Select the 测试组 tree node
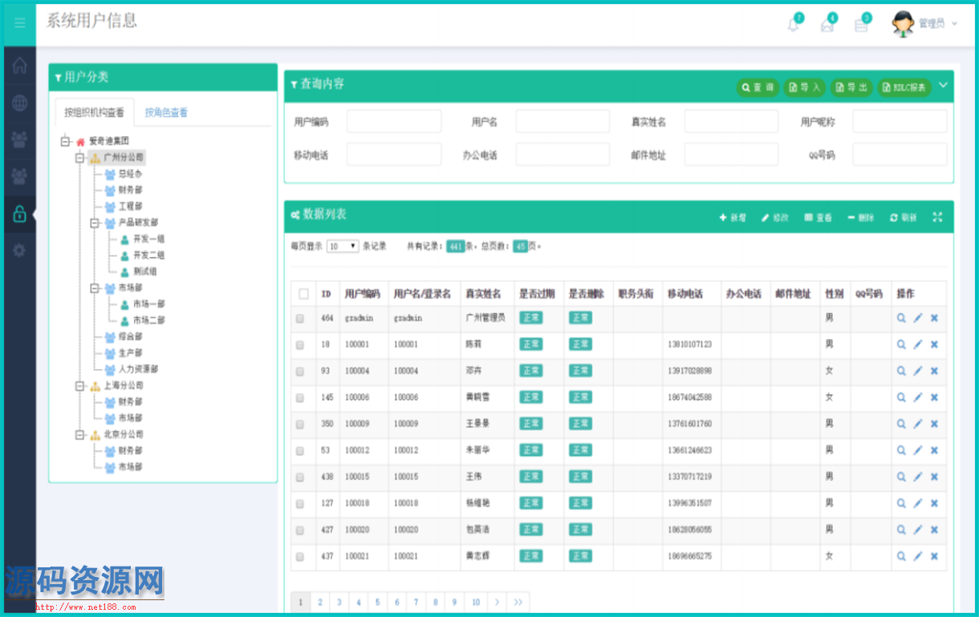 (x=144, y=272)
